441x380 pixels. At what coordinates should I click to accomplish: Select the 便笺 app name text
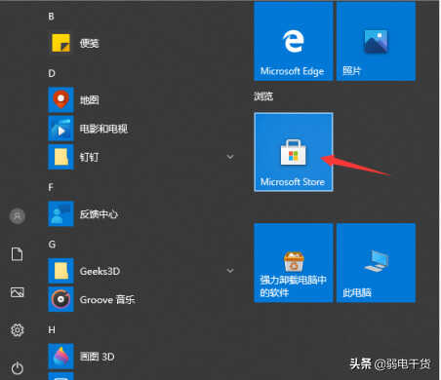point(90,43)
